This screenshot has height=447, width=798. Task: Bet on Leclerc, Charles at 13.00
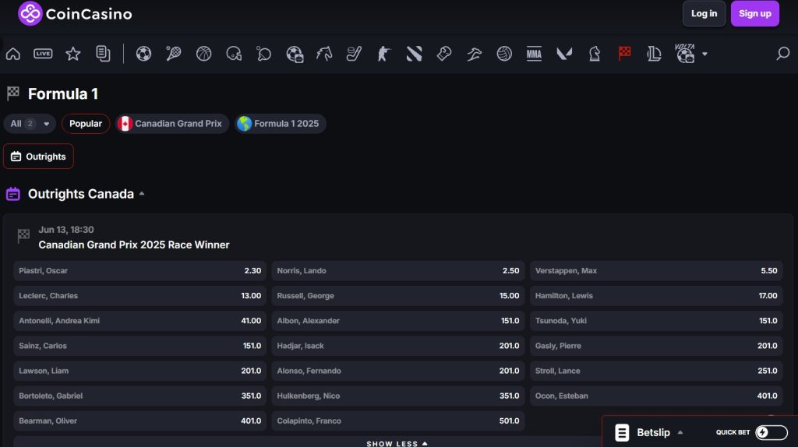tap(140, 295)
